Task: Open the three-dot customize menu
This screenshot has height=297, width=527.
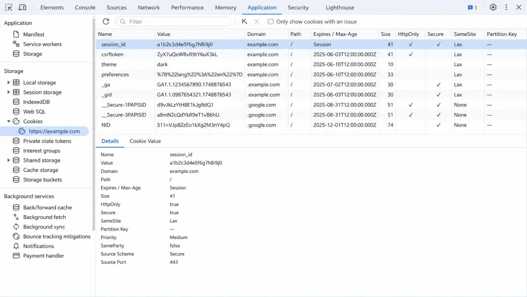Action: tap(506, 7)
